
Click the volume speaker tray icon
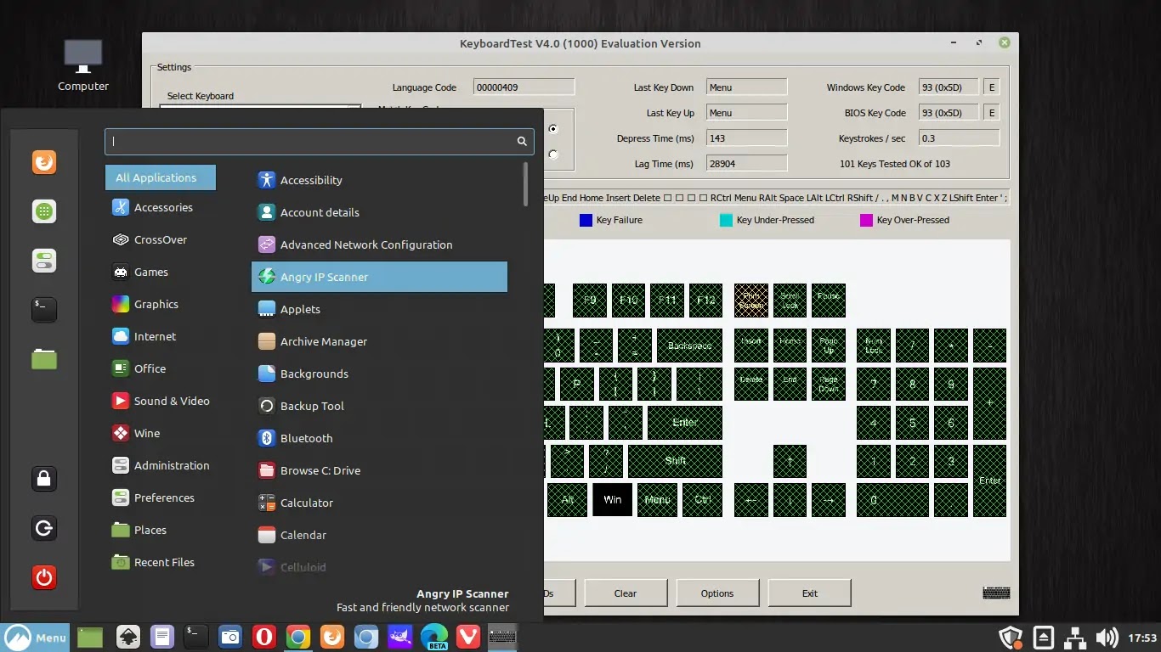[1107, 637]
